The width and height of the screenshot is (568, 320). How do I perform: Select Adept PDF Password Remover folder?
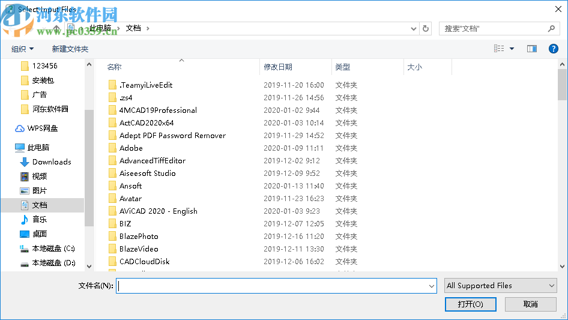[x=168, y=136]
